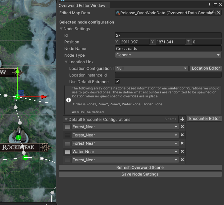Viewport: 224px width, 205px height.
Task: Grab the reorder handle of the last Forest_Near row
Action: 68,160
